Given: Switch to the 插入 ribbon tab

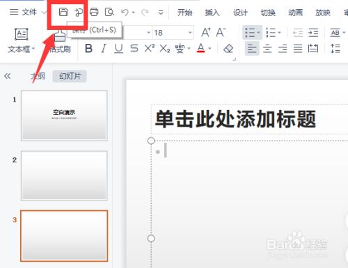Looking at the screenshot, I should pyautogui.click(x=212, y=13).
